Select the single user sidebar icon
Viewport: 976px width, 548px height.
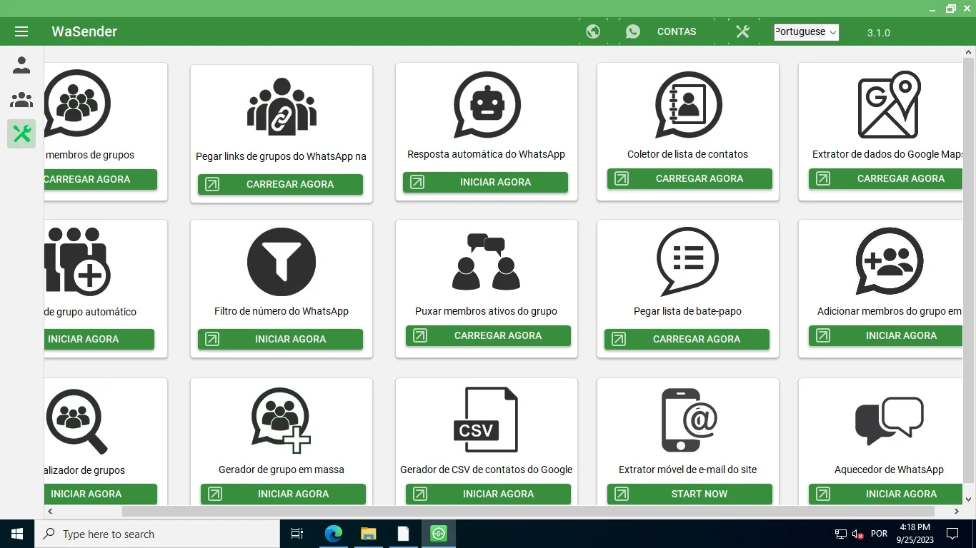pos(21,66)
